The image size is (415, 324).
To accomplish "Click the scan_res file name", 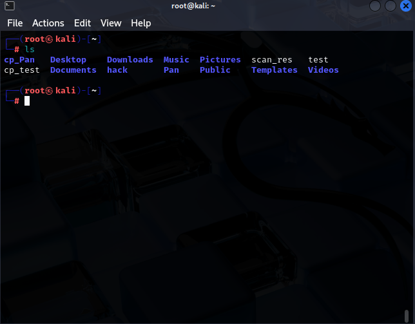I will (x=272, y=60).
